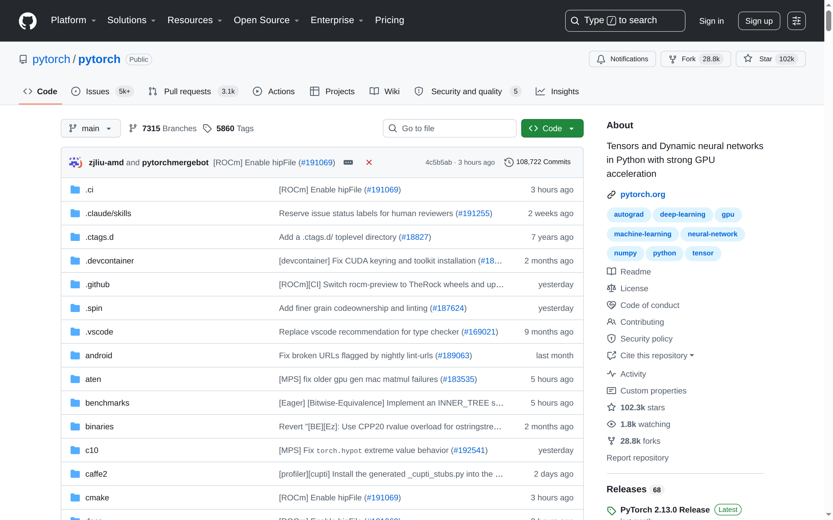The width and height of the screenshot is (833, 520).
Task: Click the Go to file search field
Action: (x=449, y=128)
